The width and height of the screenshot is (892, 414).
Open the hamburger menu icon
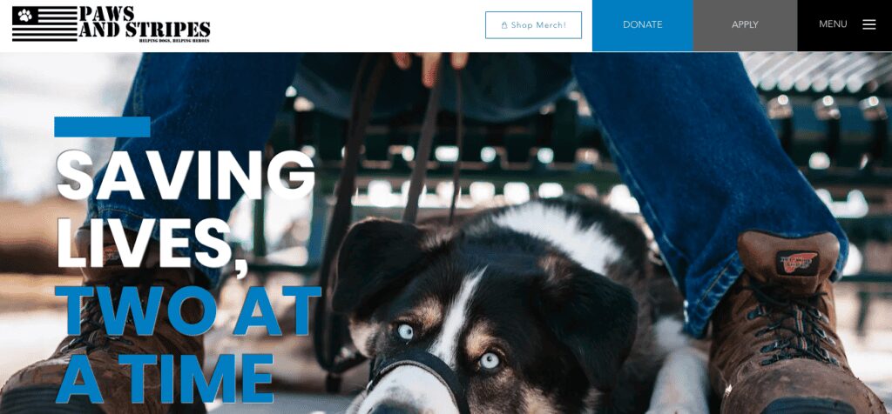pyautogui.click(x=868, y=24)
